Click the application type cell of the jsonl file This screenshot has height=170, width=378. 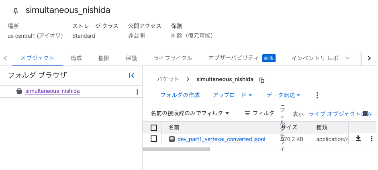point(332,139)
